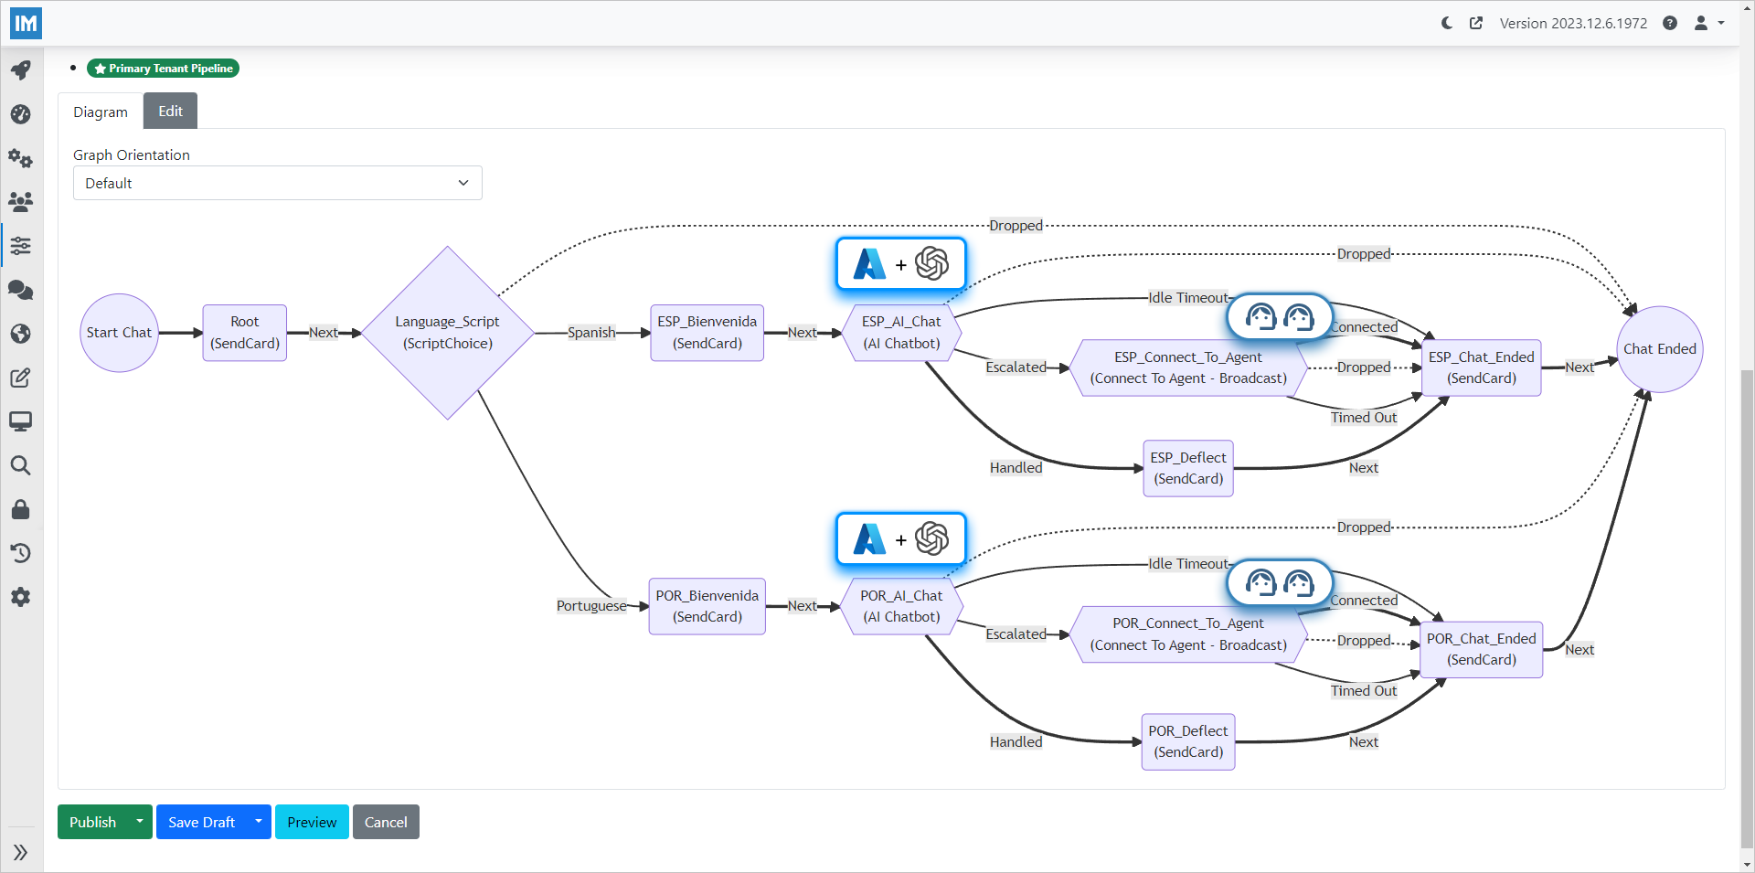Viewport: 1755px width, 873px height.
Task: Switch to the Diagram tab
Action: 101,111
